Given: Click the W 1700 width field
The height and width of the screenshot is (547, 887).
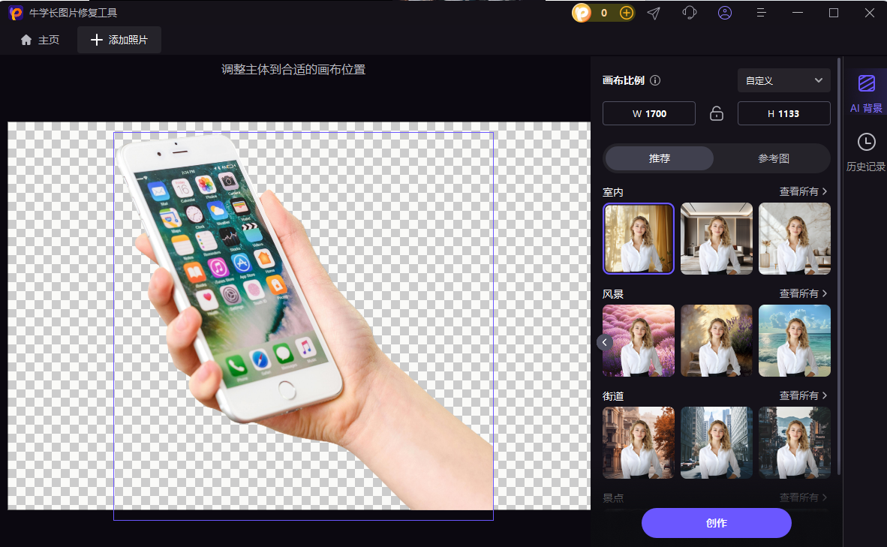Looking at the screenshot, I should coord(649,114).
